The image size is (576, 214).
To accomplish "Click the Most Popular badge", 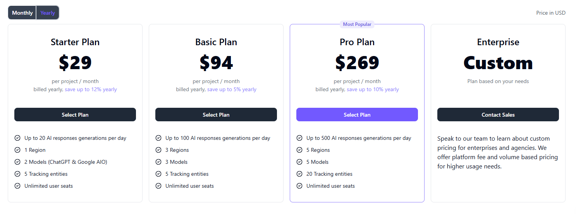I will coord(357,24).
